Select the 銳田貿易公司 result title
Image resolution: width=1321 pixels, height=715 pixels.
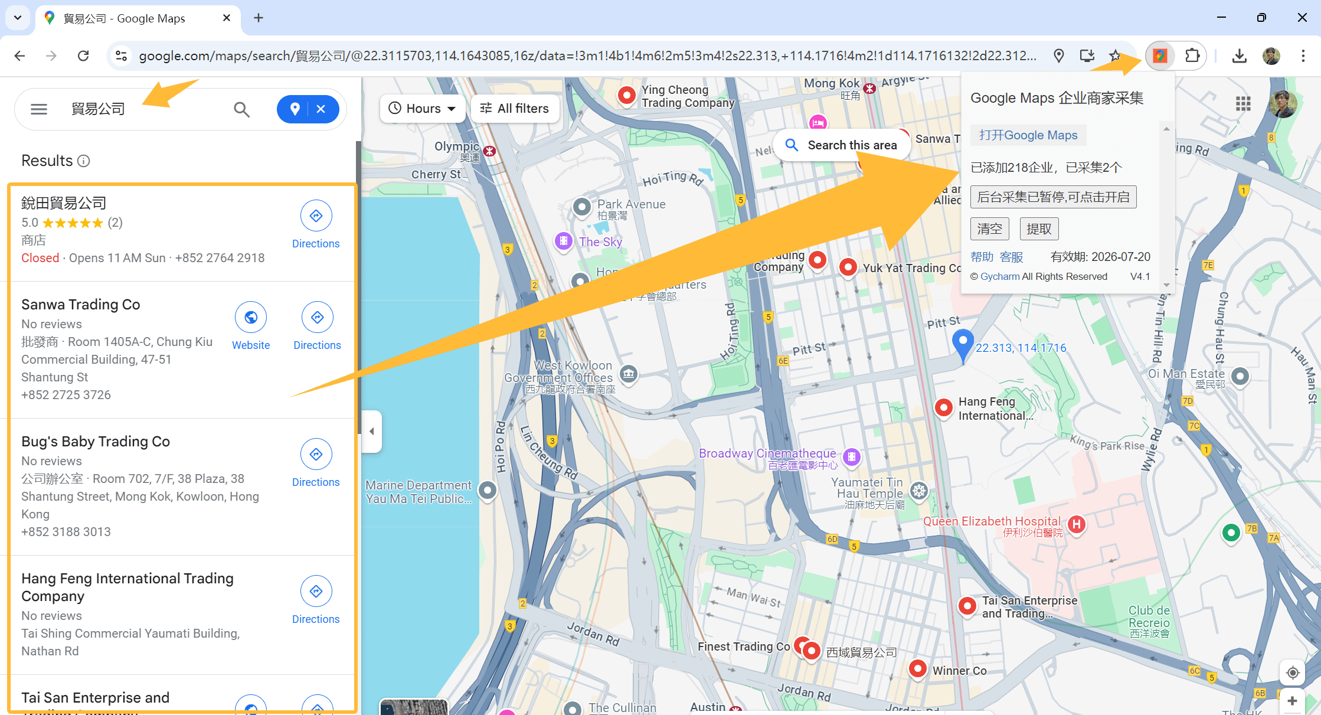(x=64, y=203)
